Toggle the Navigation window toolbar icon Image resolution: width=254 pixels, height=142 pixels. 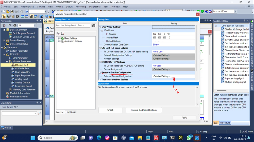[x=4, y=16]
